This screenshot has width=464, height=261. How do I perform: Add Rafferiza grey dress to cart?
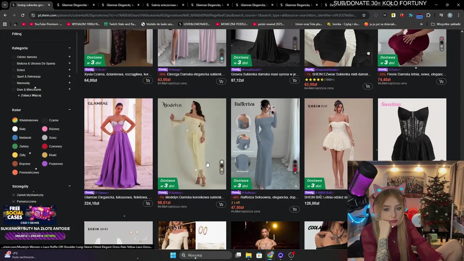294,209
